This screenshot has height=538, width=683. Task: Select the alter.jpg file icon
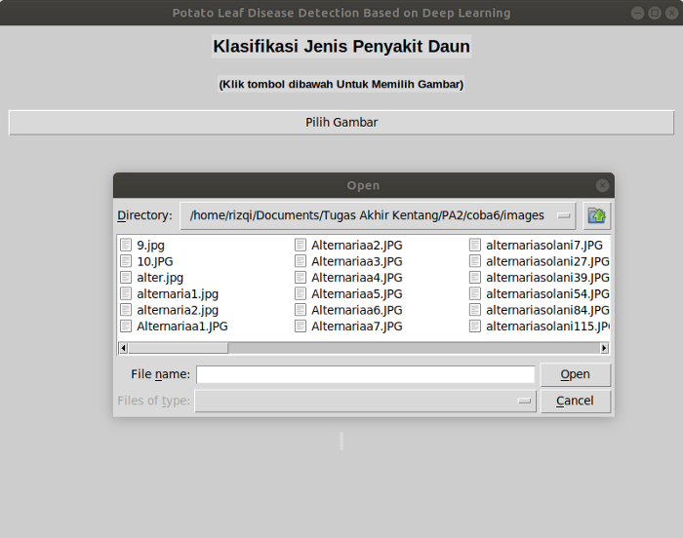pos(126,278)
